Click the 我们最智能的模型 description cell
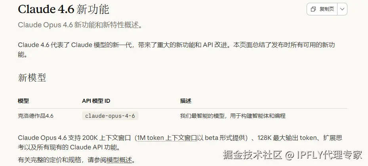Image resolution: width=368 pixels, height=166 pixels. coord(233,116)
